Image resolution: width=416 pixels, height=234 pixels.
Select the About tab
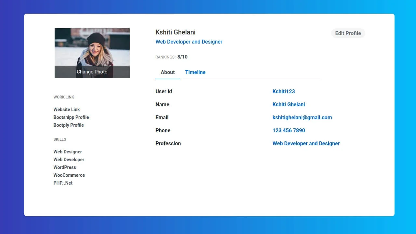pyautogui.click(x=167, y=72)
